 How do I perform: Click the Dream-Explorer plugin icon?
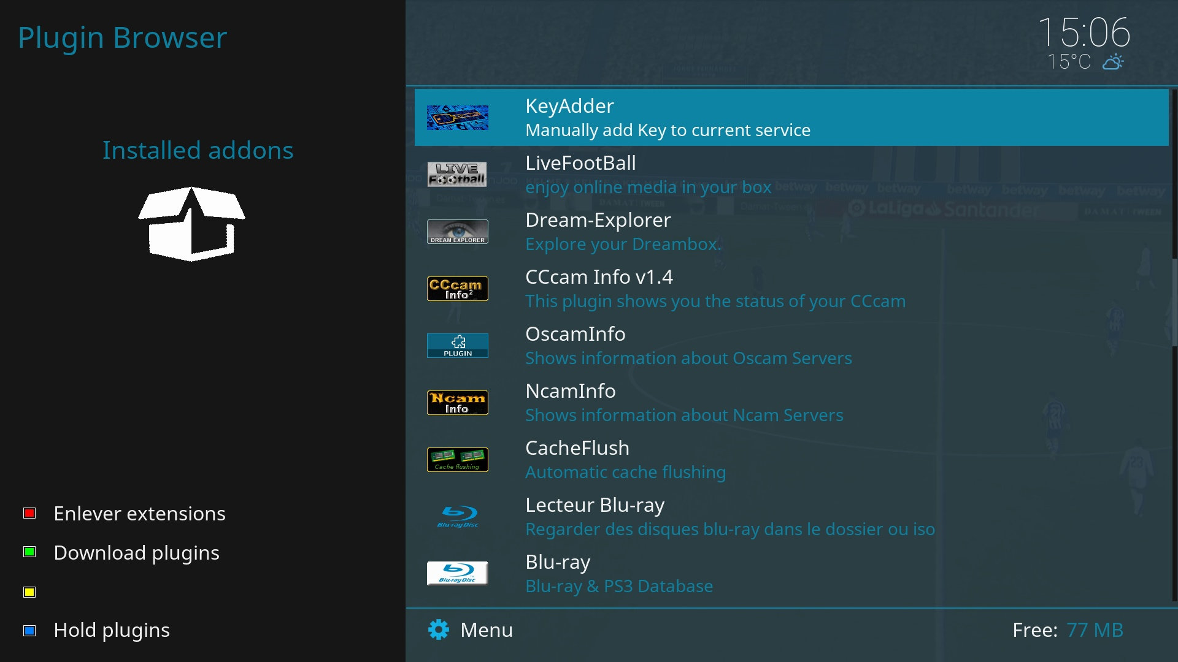pos(458,231)
